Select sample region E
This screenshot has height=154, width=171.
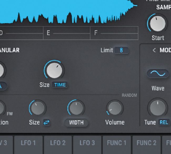click(x=67, y=33)
